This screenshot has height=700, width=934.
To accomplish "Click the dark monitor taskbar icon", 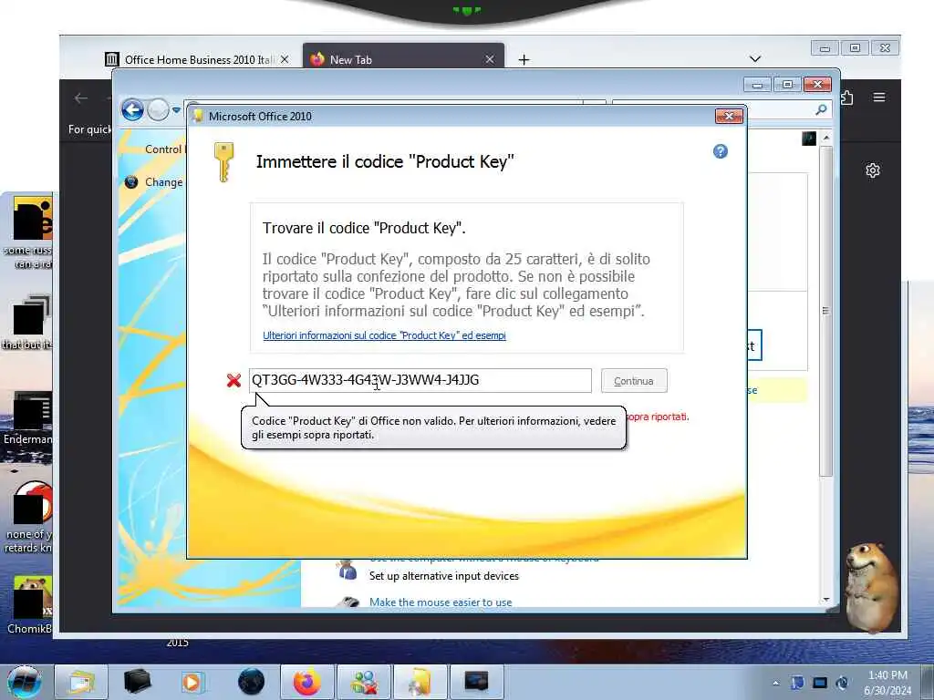I will (x=476, y=682).
